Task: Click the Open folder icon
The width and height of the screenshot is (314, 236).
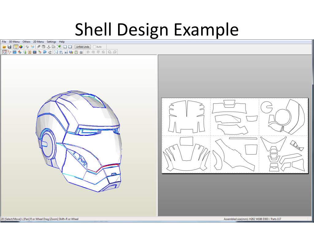Action: pos(4,47)
